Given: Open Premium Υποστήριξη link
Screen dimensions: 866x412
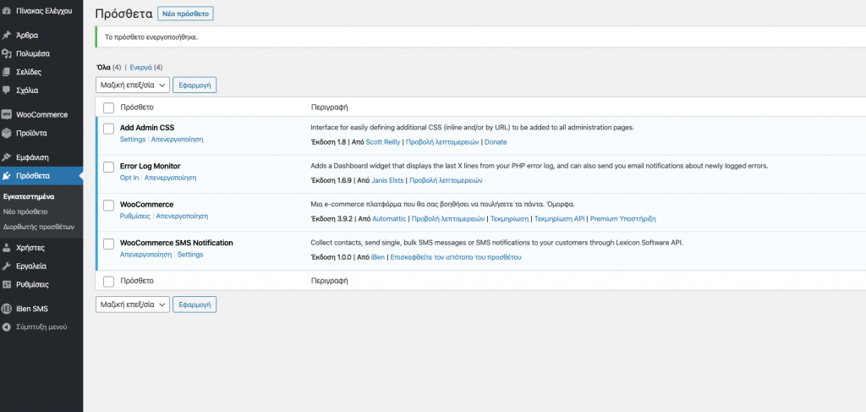Looking at the screenshot, I should click(623, 219).
